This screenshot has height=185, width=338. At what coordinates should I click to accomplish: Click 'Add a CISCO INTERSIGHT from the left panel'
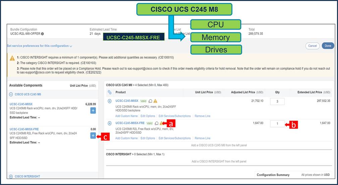pyautogui.click(x=219, y=161)
